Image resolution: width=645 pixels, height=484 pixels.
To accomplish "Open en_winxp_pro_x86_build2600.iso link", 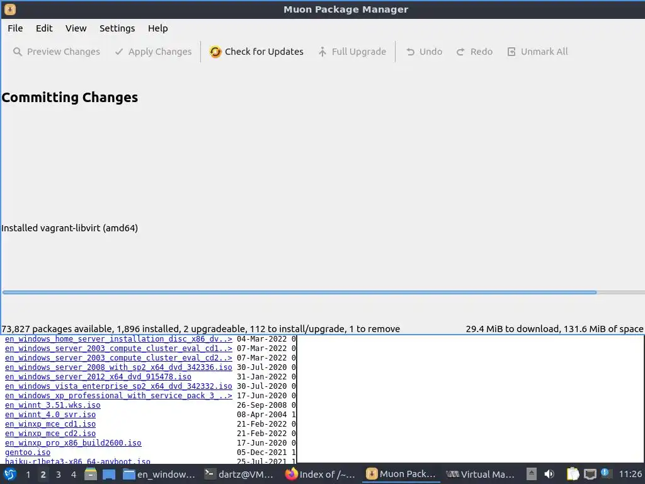I will click(x=73, y=443).
